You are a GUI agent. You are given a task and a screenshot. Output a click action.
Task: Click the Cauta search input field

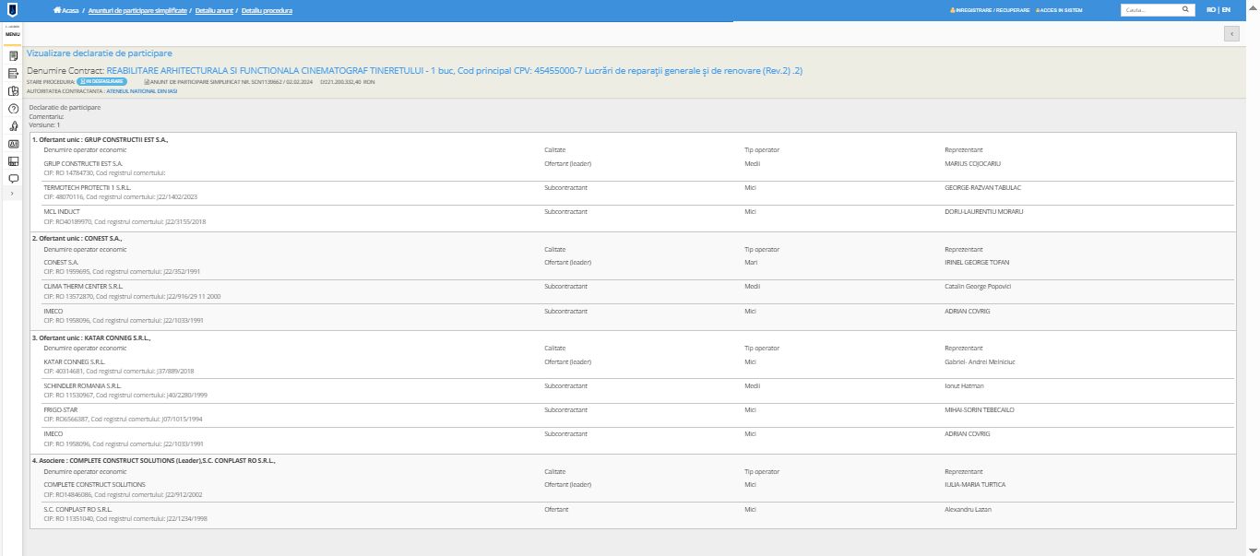coord(1149,9)
